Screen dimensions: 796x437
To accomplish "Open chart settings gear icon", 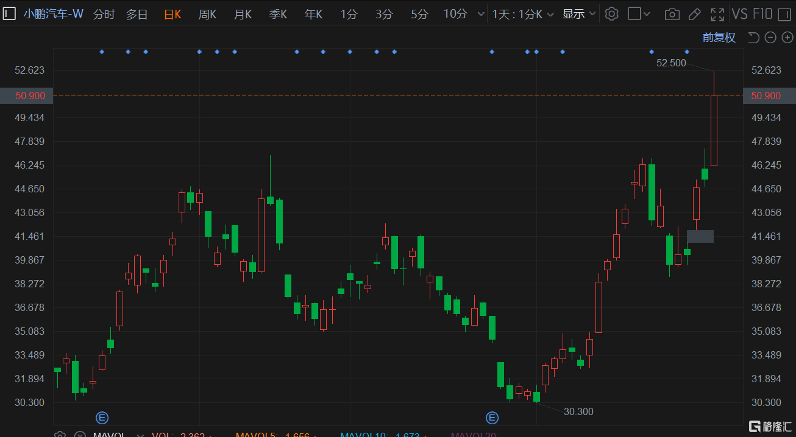I will [x=611, y=13].
